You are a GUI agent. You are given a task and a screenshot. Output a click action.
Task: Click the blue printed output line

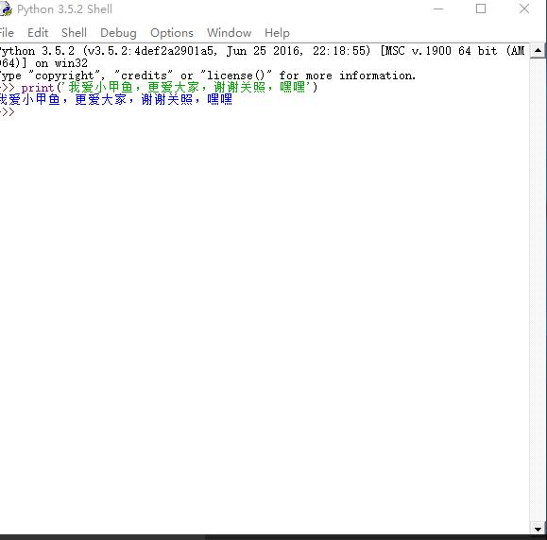[116, 100]
